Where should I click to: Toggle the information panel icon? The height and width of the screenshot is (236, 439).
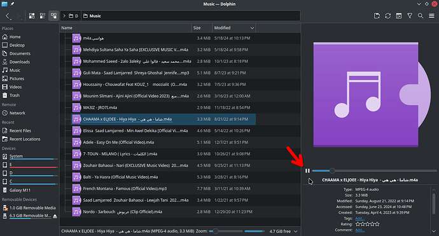coord(399,16)
